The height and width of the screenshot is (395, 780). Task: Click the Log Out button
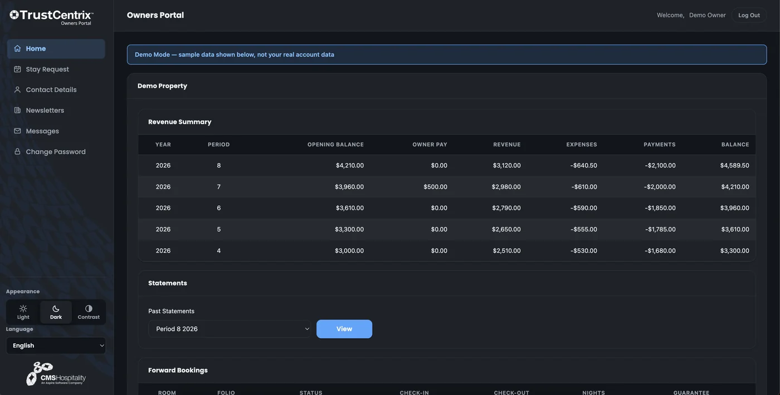[749, 15]
